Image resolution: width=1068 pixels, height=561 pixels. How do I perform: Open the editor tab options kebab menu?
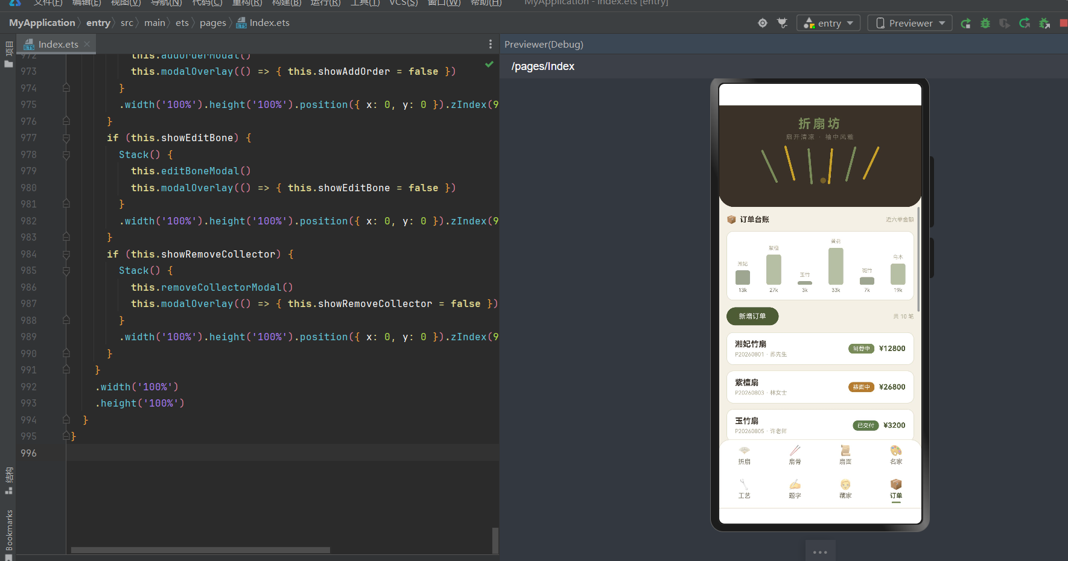click(x=490, y=44)
